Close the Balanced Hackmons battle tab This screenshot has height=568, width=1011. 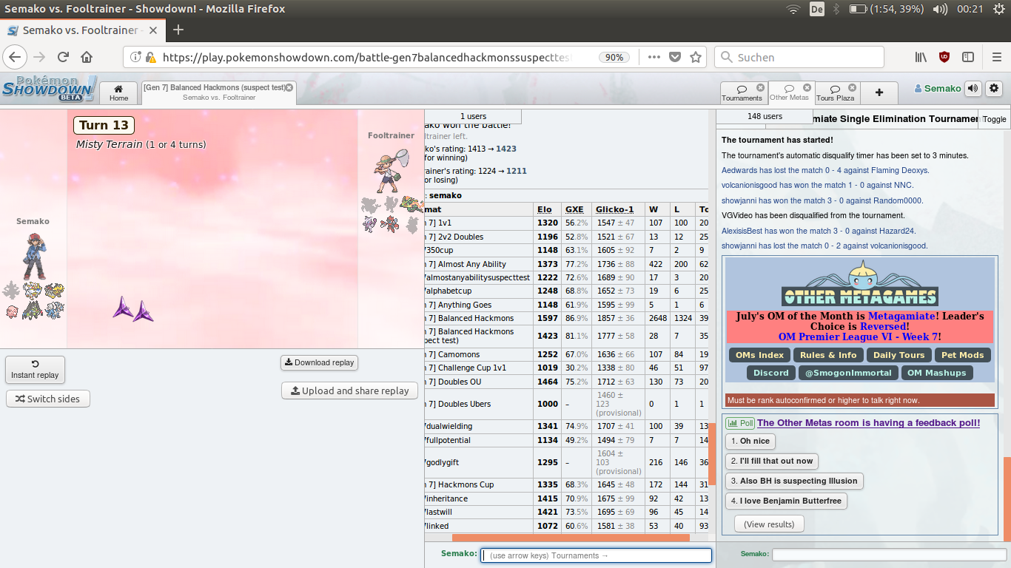pyautogui.click(x=289, y=87)
